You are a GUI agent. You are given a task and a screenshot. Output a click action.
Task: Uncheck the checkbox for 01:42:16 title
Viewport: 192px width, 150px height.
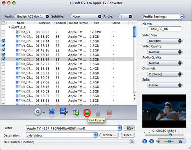(x=3, y=50)
